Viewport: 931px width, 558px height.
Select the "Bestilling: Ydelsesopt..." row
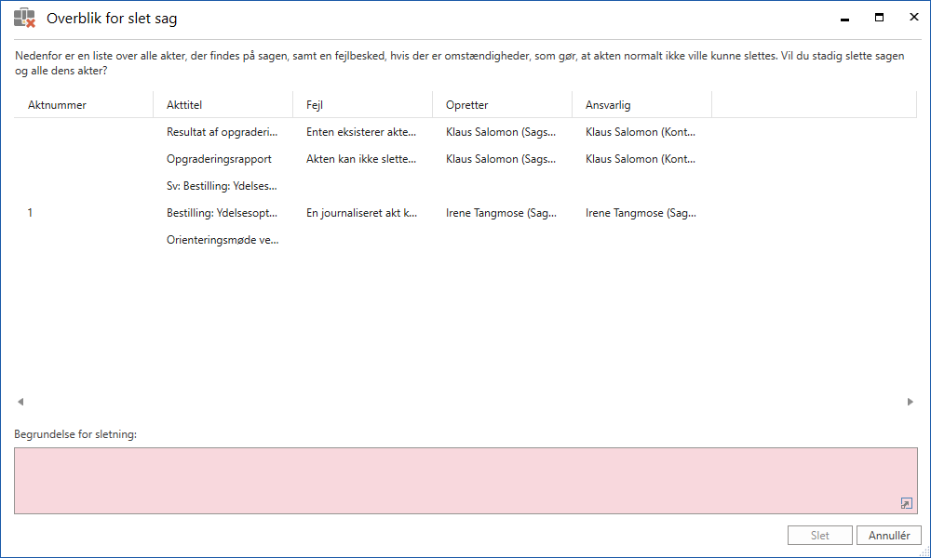(465, 213)
